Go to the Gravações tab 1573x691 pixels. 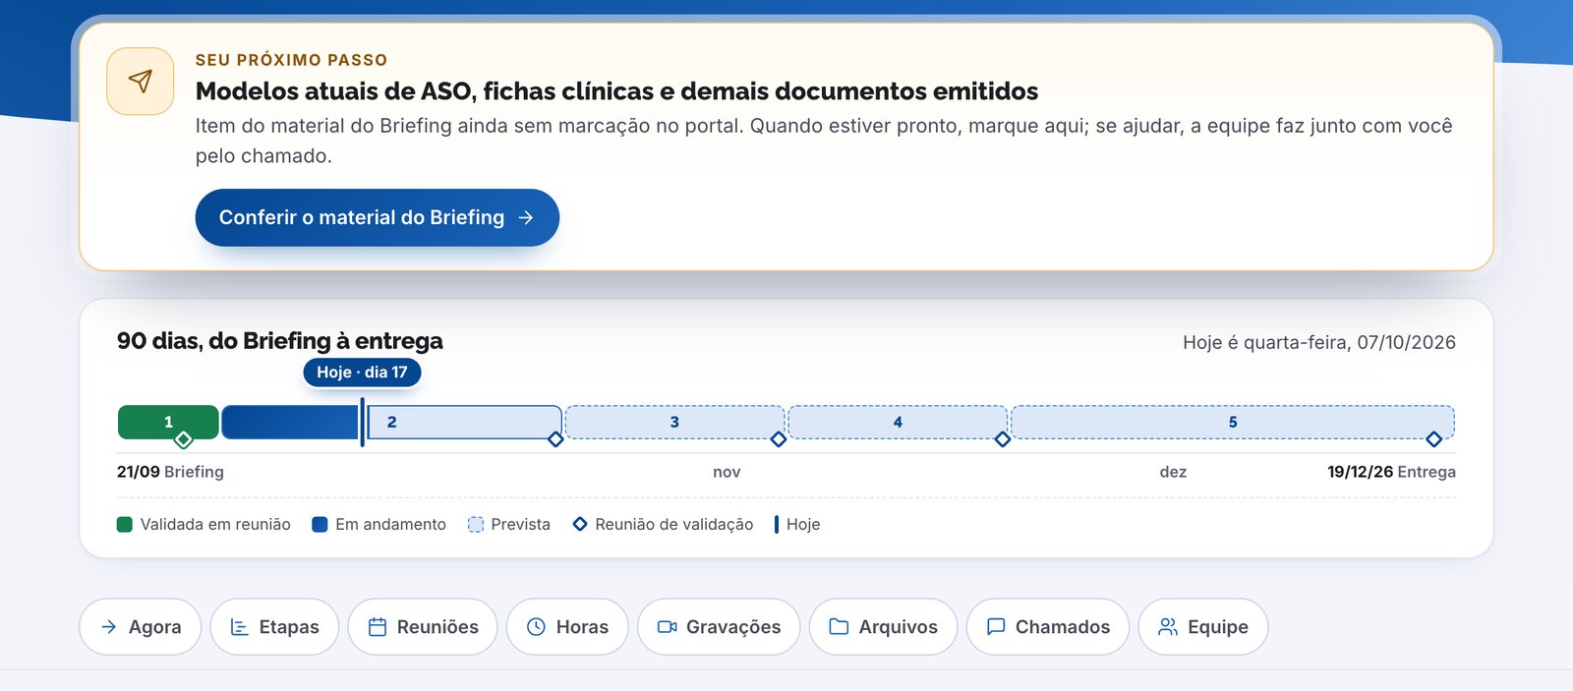coord(719,627)
